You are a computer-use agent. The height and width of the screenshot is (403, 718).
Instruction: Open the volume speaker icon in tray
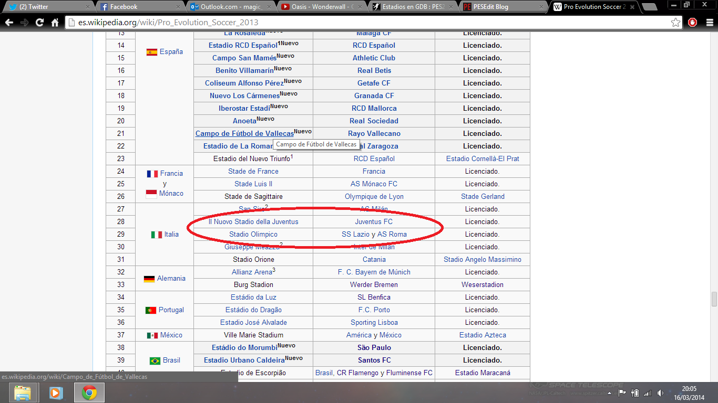(660, 393)
